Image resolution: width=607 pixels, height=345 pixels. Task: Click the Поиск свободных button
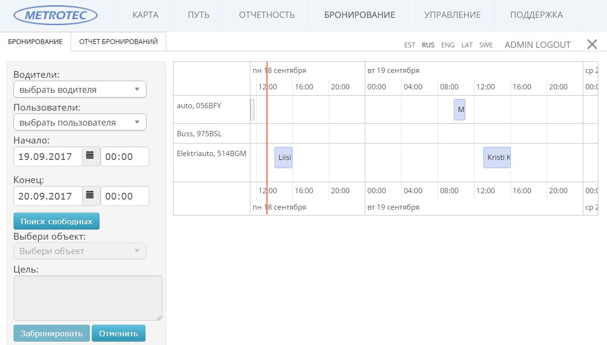[57, 221]
